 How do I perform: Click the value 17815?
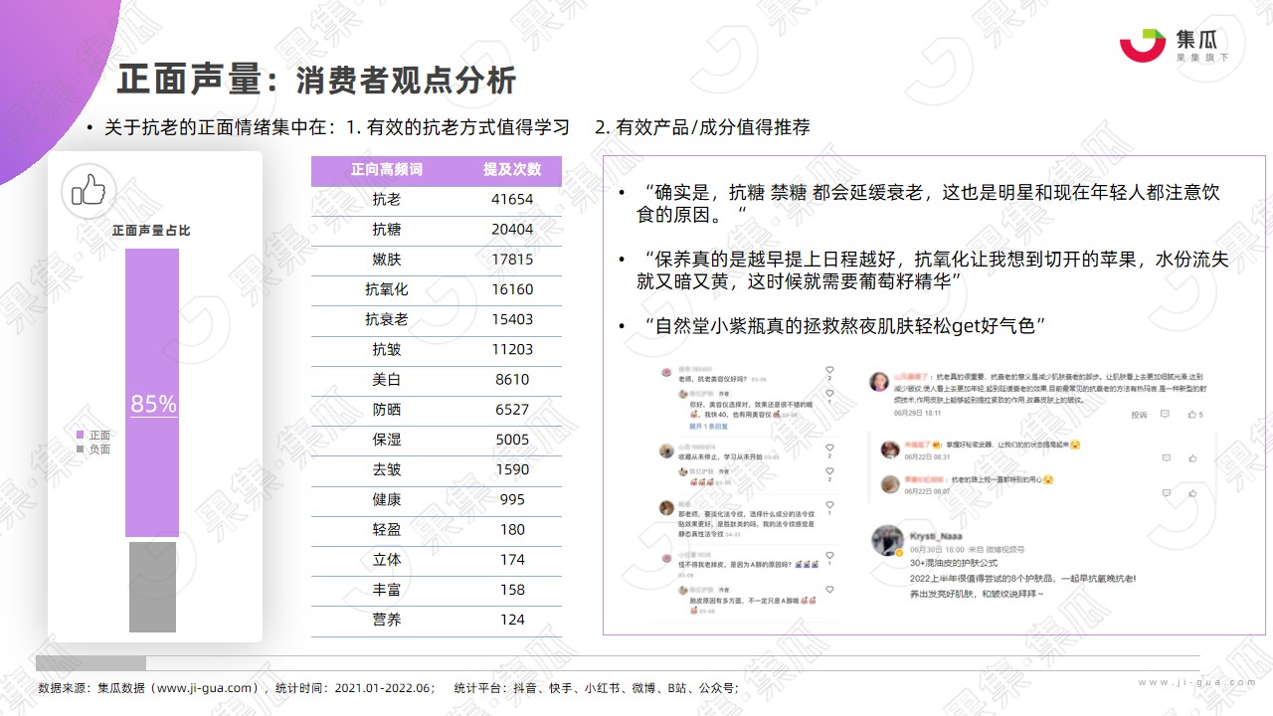(x=512, y=260)
